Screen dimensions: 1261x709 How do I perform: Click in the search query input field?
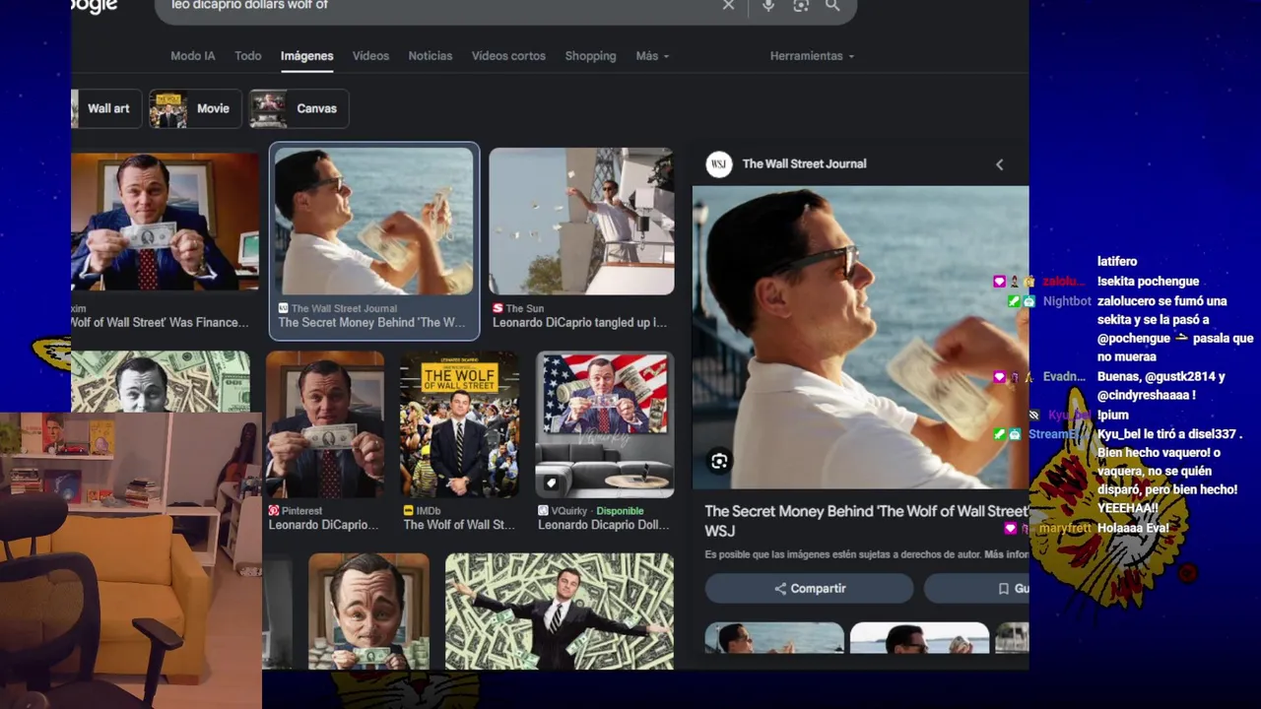point(438,5)
